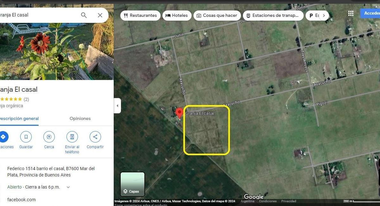Open the Capas layers thumbnail
Screen dimensions: 380x206
pos(132,184)
